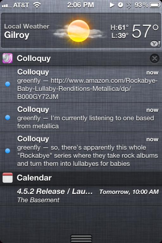
Task: Open the greenfly Amazon link notification
Action: [x=81, y=84]
